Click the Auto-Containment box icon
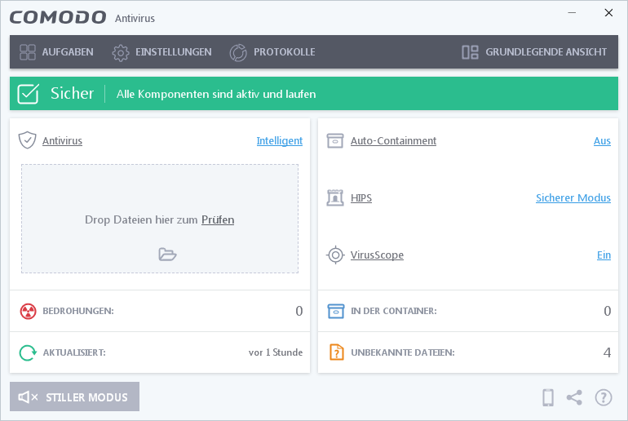628x421 pixels. [335, 140]
